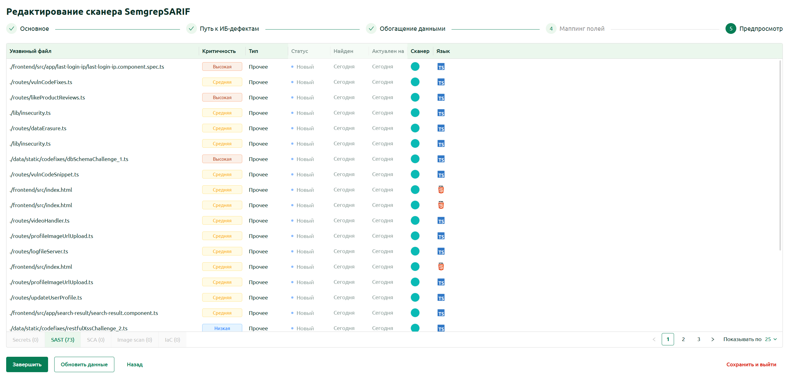Select file ./data/static/codefixes/dbSchemaChallenge_1.ts
Image resolution: width=789 pixels, height=378 pixels.
69,159
